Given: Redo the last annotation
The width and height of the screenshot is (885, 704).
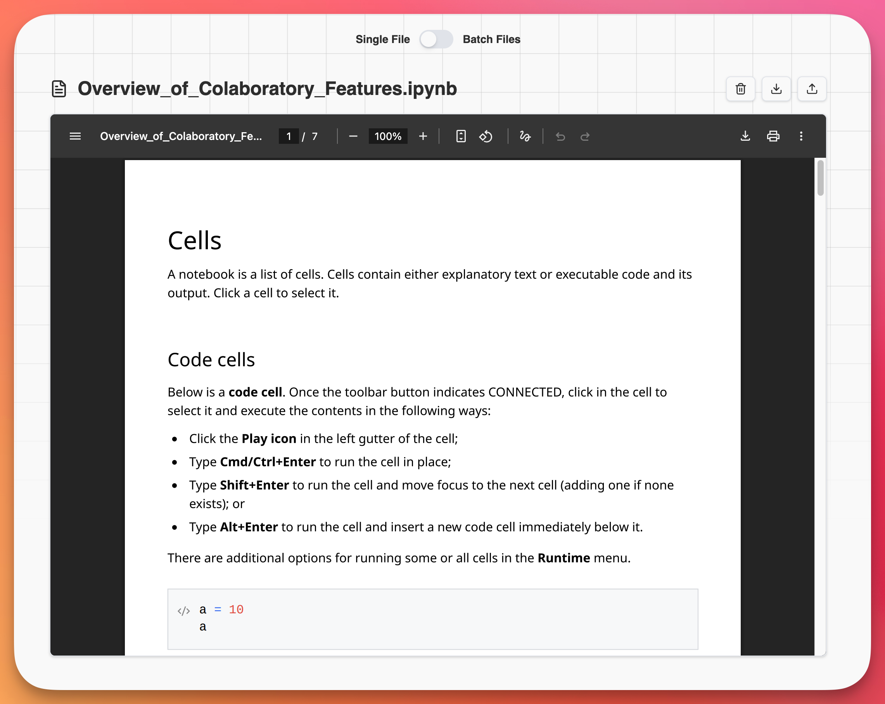Looking at the screenshot, I should tap(585, 136).
